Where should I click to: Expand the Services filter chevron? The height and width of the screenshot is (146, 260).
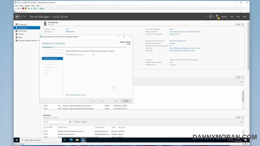point(241,122)
